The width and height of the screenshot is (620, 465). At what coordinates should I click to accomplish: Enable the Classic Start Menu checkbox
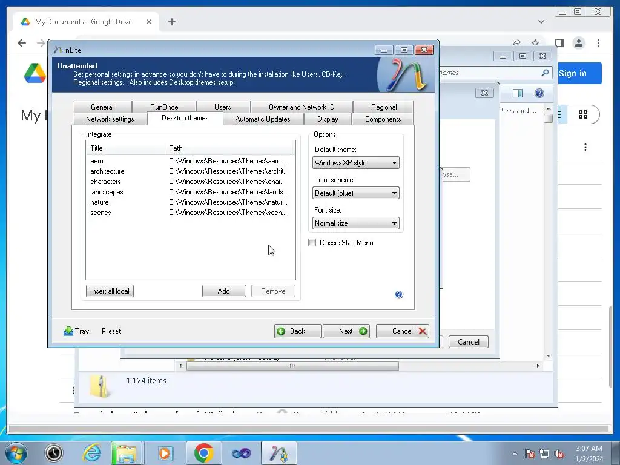tap(312, 243)
